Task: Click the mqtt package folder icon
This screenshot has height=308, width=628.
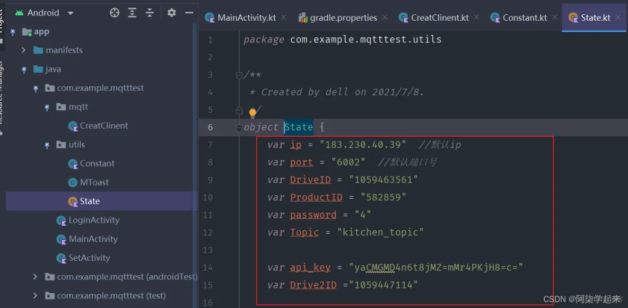Action: tap(61, 107)
